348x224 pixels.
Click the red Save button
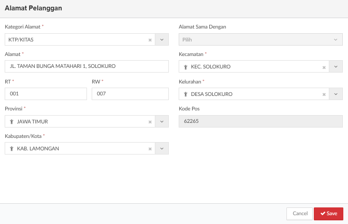tap(328, 214)
